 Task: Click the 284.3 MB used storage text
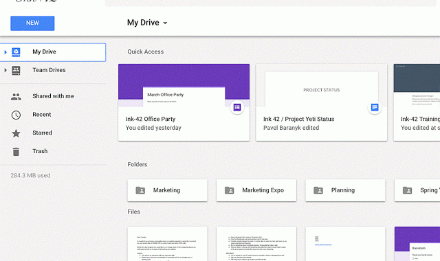click(x=30, y=176)
